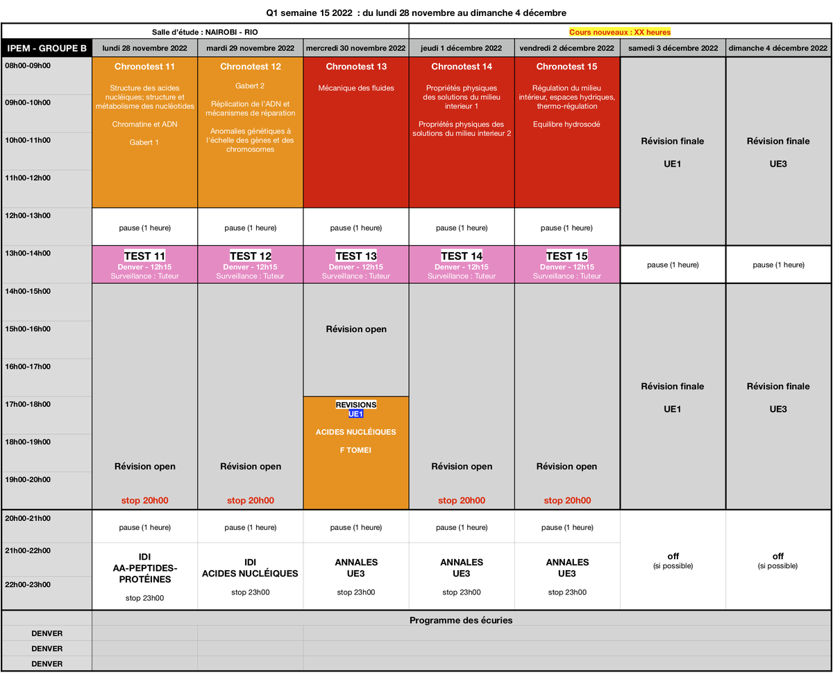The height and width of the screenshot is (673, 833).
Task: Click the first DENVER row label
Action: click(47, 633)
